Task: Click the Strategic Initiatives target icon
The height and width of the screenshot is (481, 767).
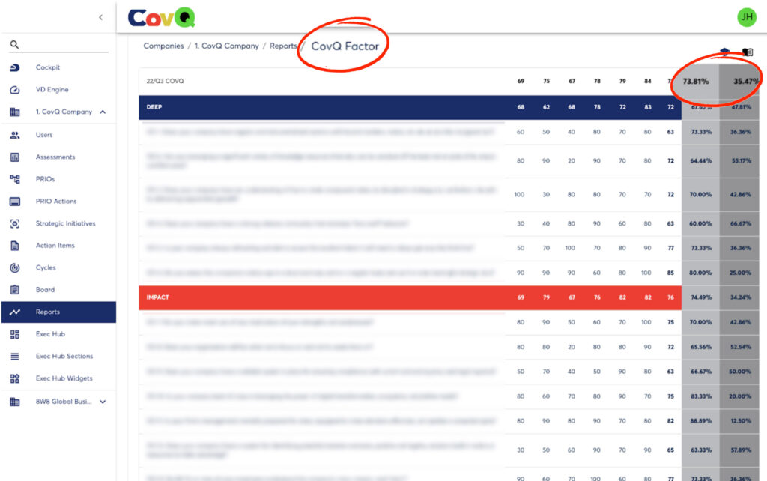Action: [15, 223]
